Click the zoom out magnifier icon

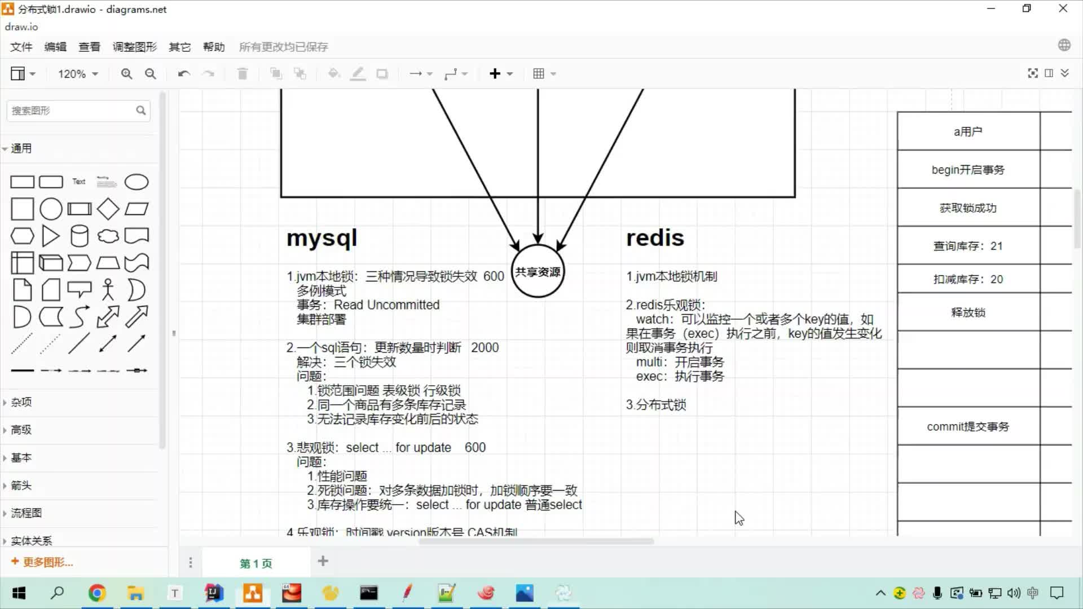click(150, 74)
